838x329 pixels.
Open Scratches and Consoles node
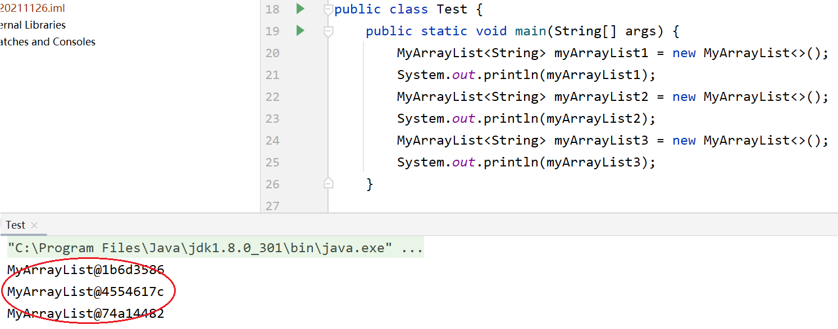point(48,42)
